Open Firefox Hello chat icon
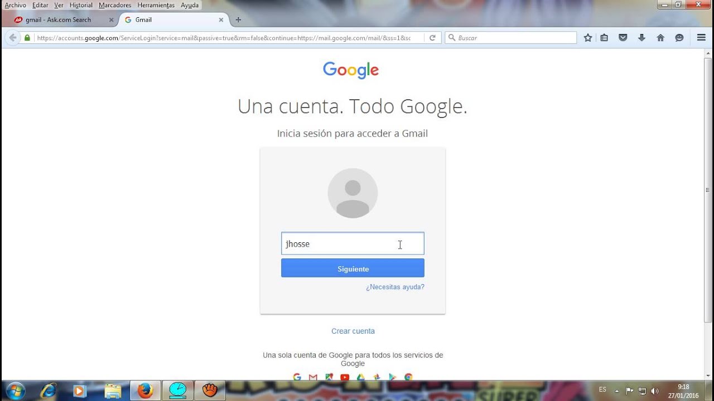The width and height of the screenshot is (714, 401). tap(679, 38)
